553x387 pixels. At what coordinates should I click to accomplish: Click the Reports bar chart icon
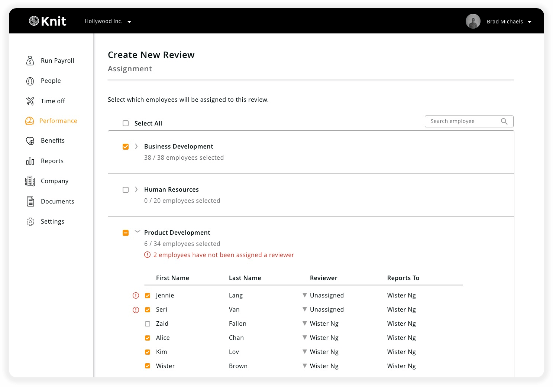tap(30, 161)
